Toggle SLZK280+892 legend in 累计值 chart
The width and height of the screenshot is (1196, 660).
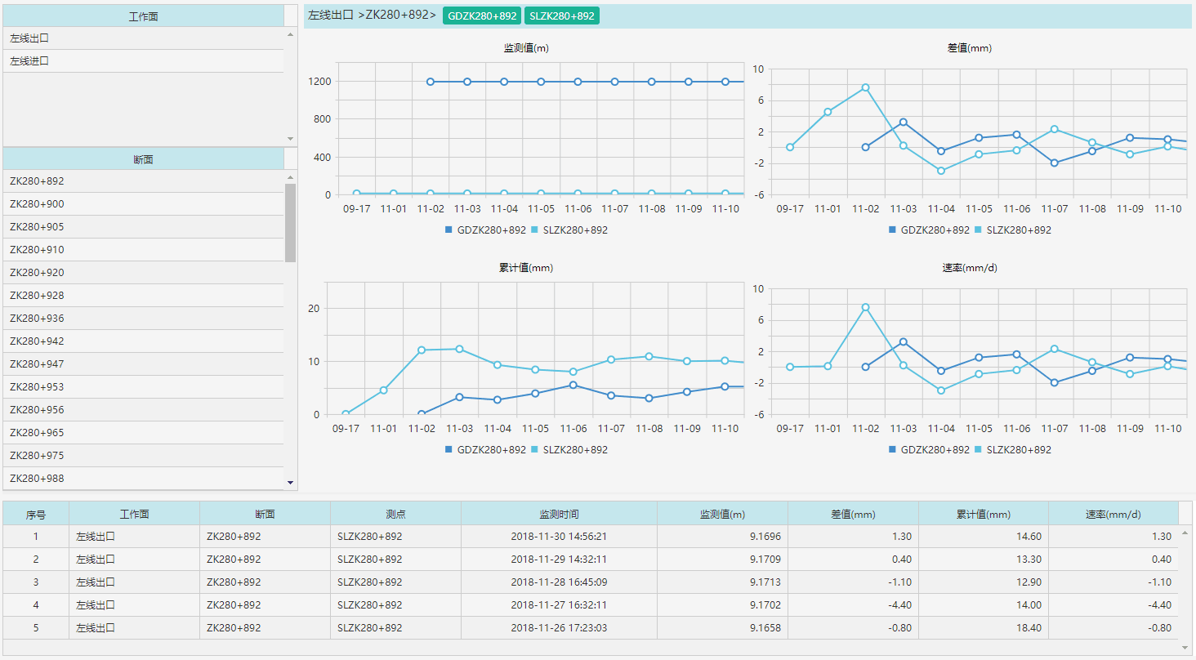569,450
